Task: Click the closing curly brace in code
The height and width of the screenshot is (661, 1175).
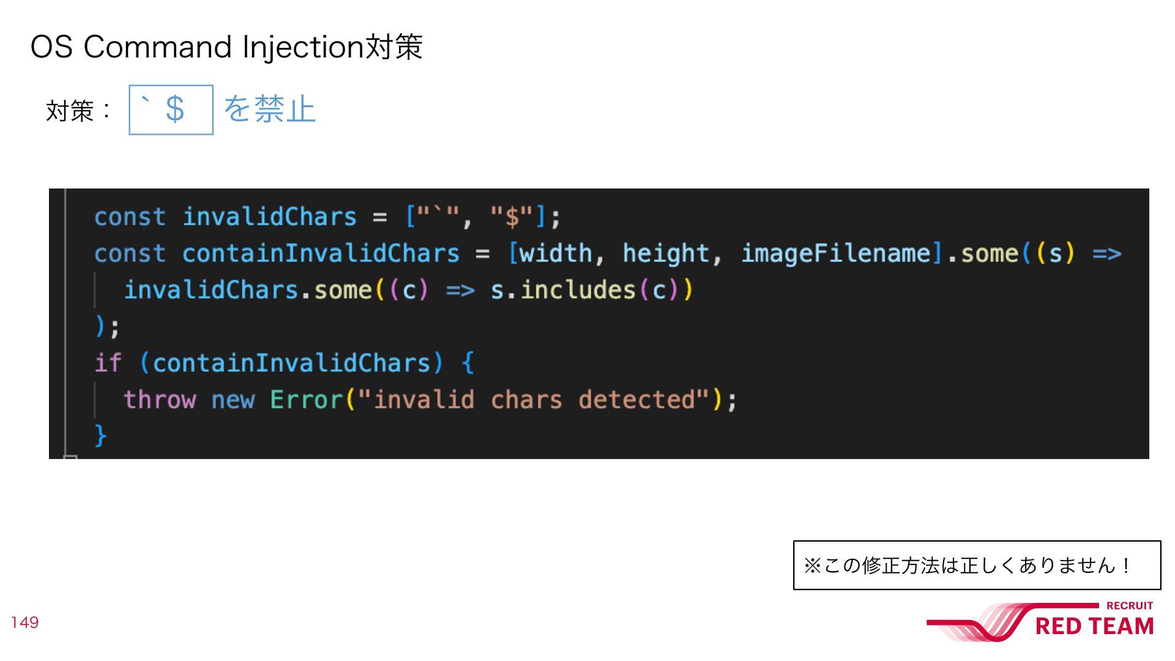Action: [100, 436]
